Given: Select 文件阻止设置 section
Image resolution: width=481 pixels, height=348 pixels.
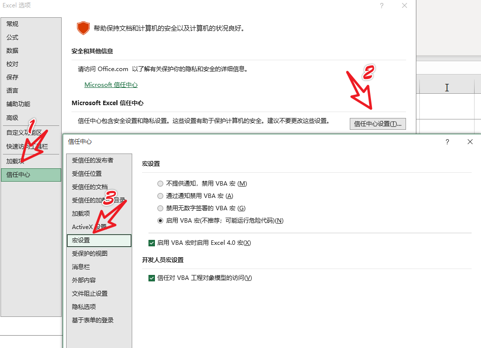Looking at the screenshot, I should pos(99,294).
